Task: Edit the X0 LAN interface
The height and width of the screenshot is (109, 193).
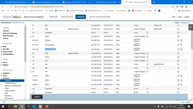Action: [178, 25]
